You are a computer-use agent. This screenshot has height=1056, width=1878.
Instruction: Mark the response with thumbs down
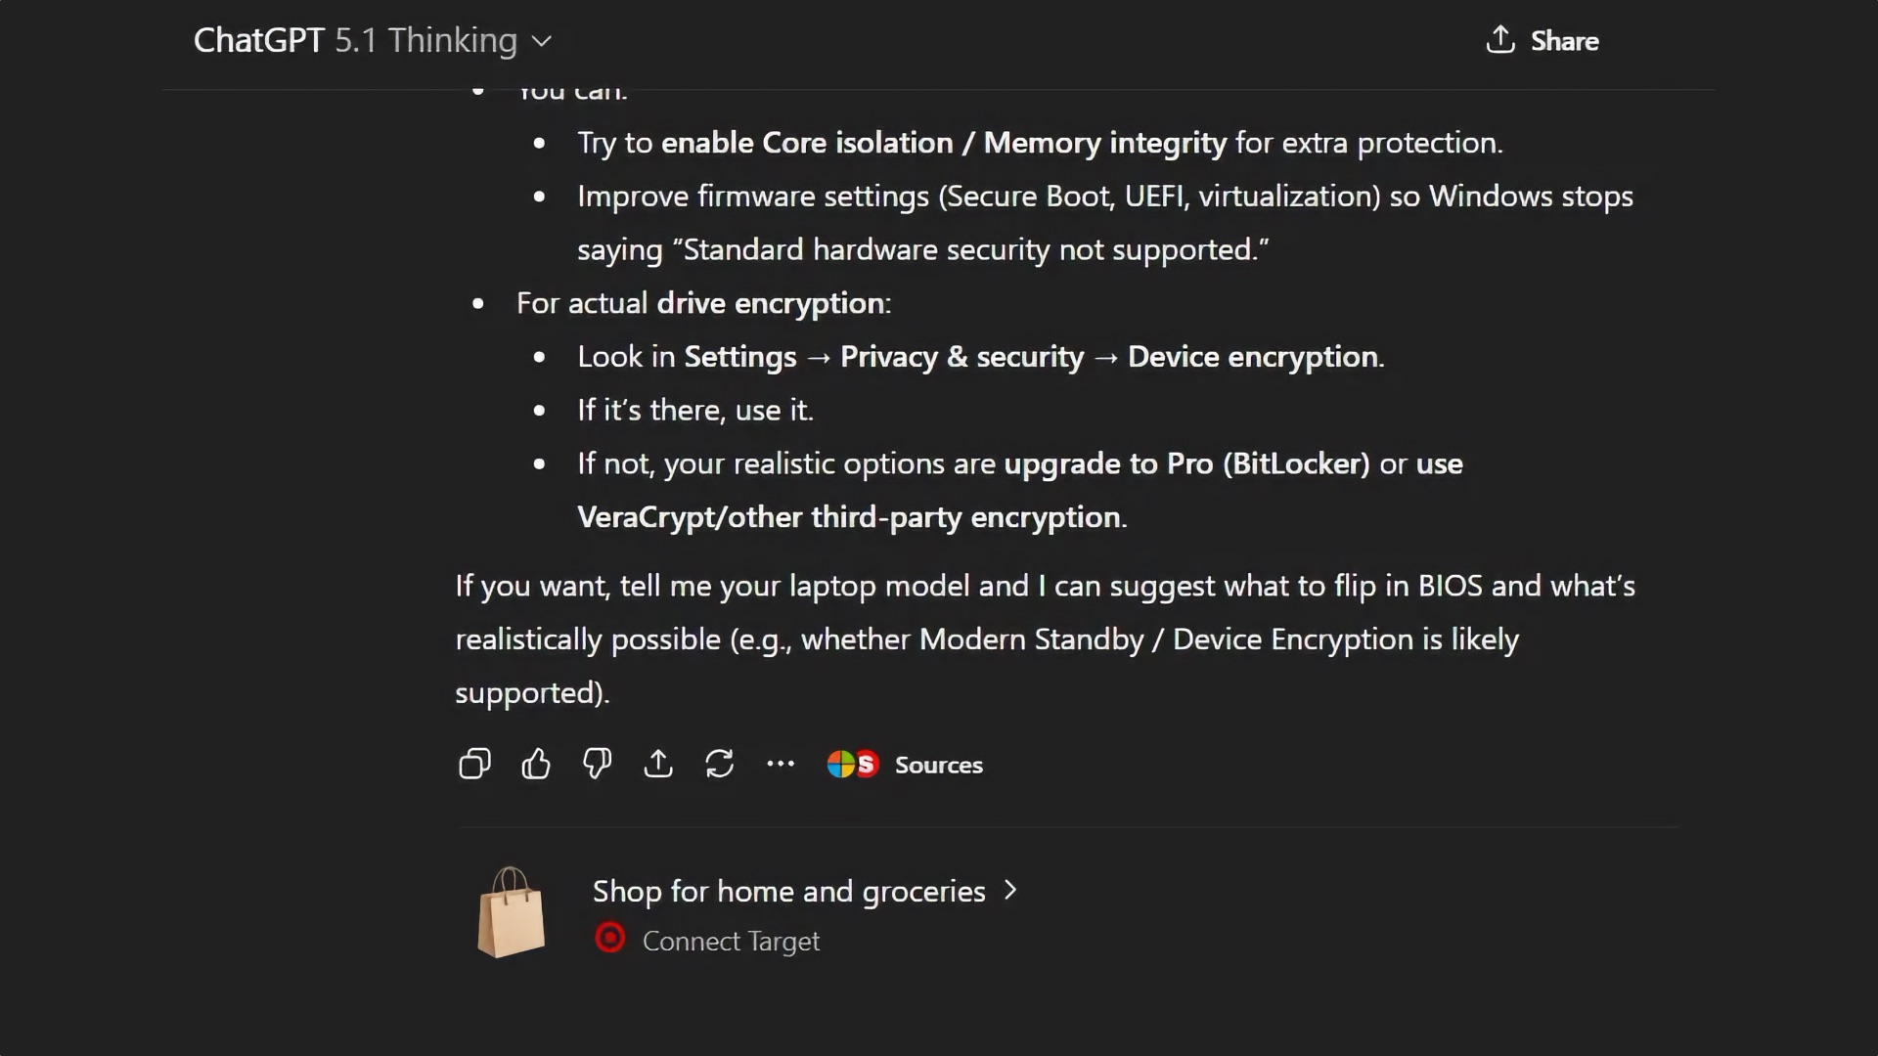click(x=597, y=764)
